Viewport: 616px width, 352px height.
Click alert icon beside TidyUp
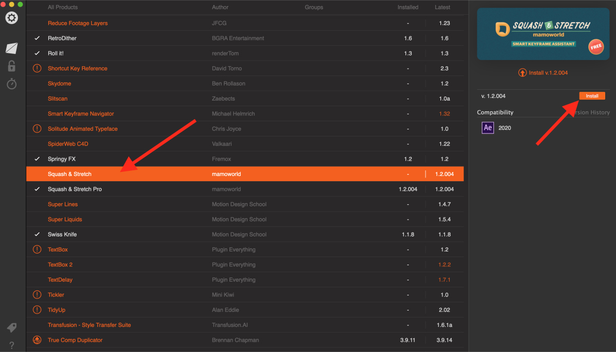coord(37,310)
